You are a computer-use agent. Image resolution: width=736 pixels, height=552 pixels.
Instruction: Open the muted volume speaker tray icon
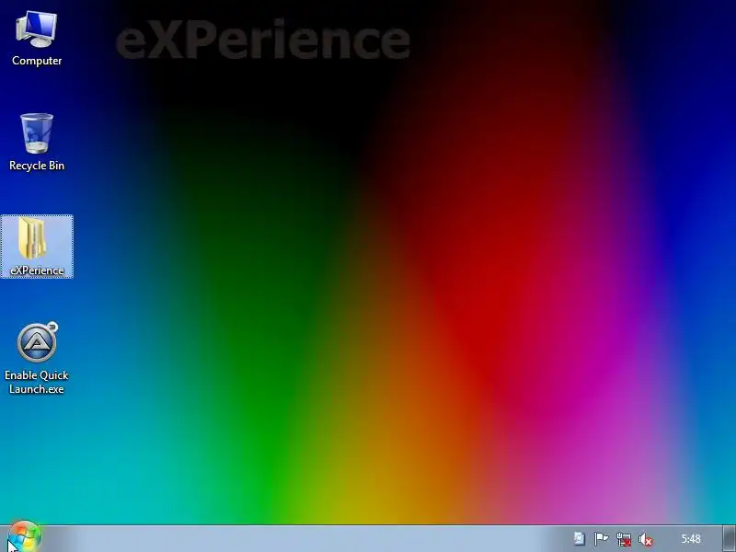tap(646, 539)
